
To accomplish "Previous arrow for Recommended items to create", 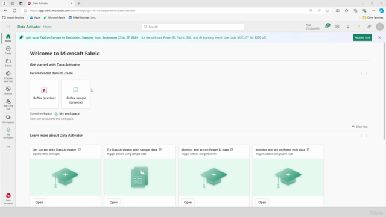I will coord(361,74).
